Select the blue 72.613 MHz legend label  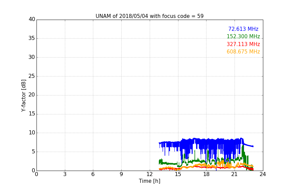243,29
